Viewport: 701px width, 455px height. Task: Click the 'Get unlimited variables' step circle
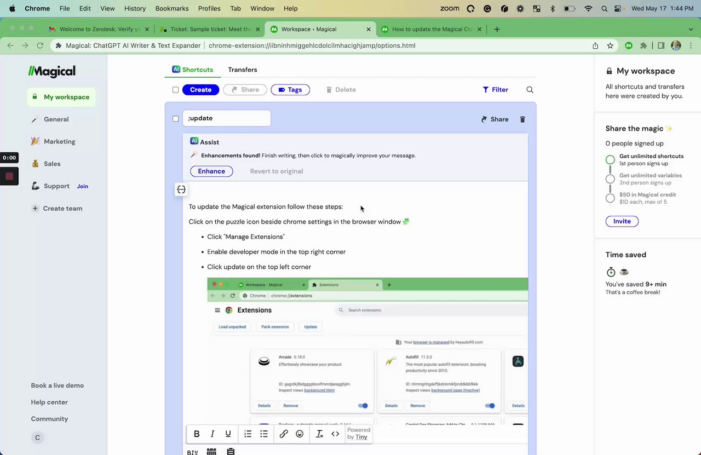click(610, 179)
